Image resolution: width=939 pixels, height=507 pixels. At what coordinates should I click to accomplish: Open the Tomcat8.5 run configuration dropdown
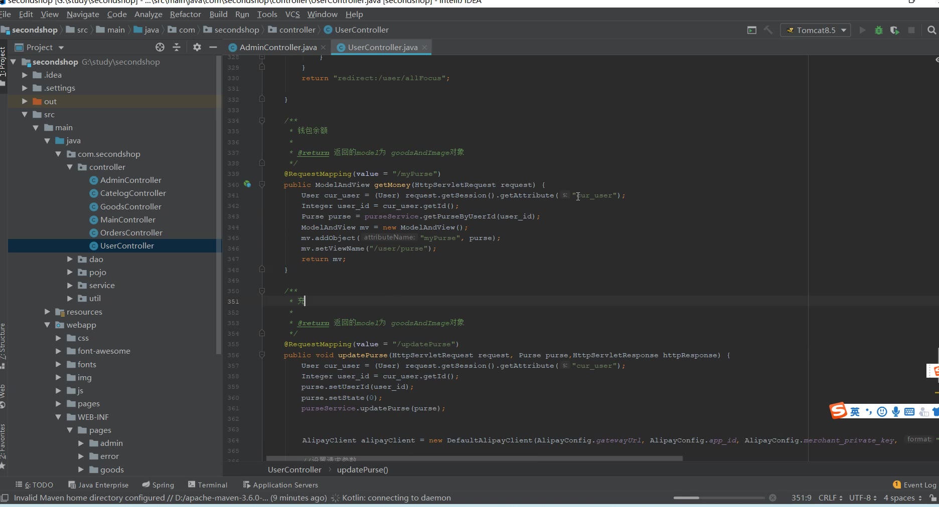point(815,30)
